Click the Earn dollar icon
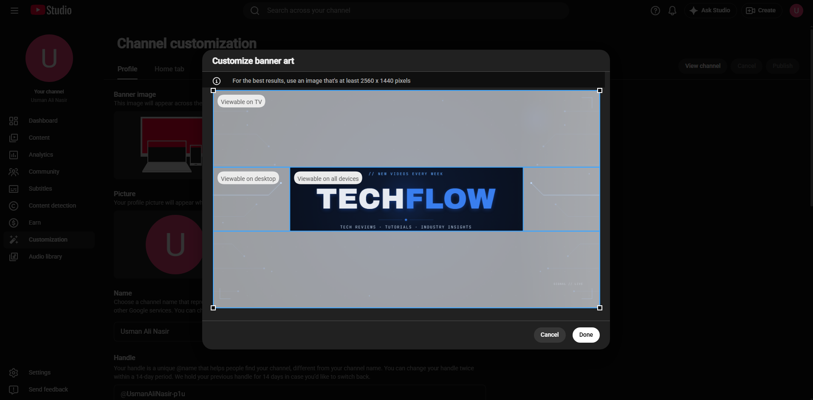 (x=14, y=223)
